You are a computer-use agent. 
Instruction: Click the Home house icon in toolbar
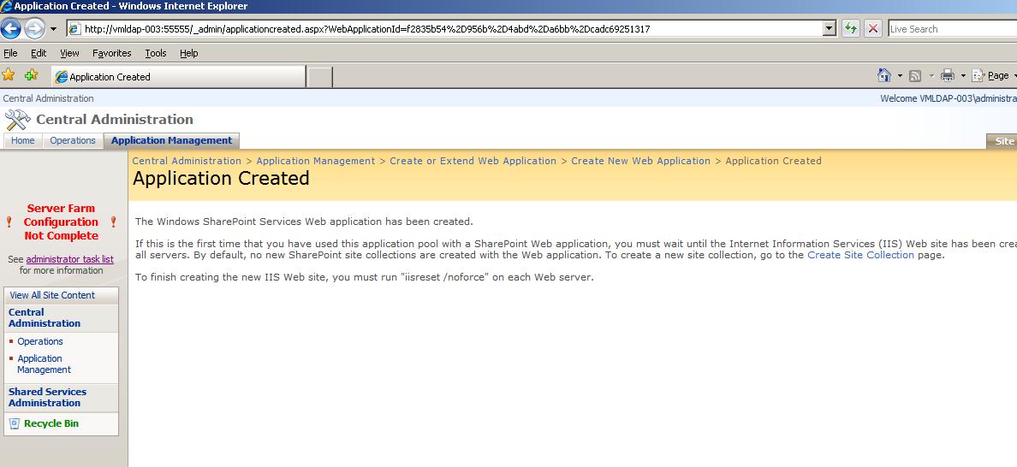coord(884,76)
